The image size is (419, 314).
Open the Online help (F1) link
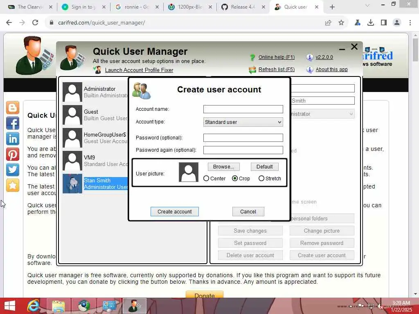pos(277,57)
